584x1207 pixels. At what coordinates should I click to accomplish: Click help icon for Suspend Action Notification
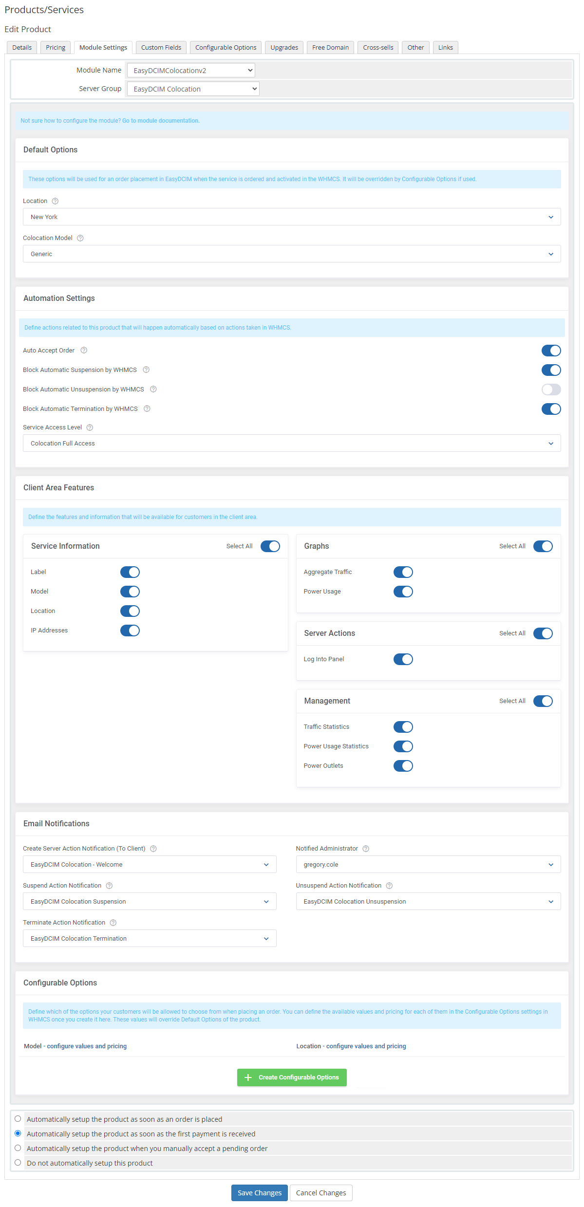click(x=110, y=886)
